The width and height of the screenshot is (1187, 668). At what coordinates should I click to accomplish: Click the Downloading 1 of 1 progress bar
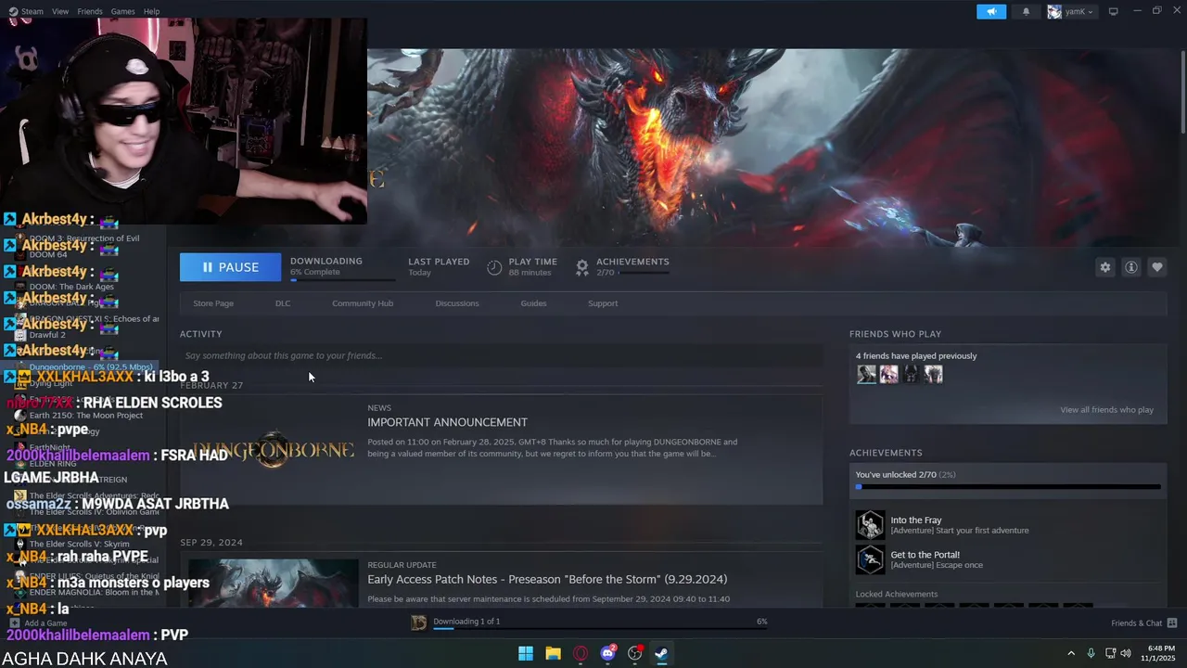[x=600, y=629]
